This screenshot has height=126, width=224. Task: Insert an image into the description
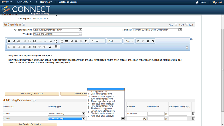pyautogui.click(x=71, y=41)
